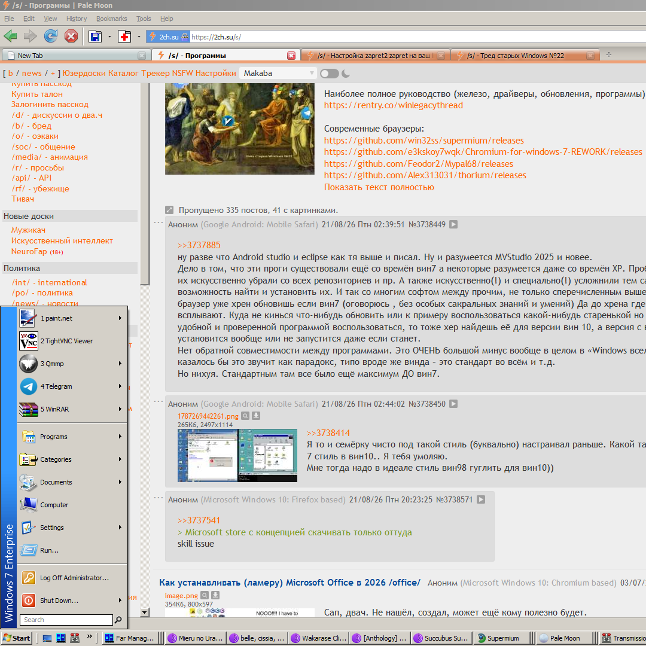Switch to Far Manager on the taskbar
Screen dimensions: 646x646
pos(129,638)
